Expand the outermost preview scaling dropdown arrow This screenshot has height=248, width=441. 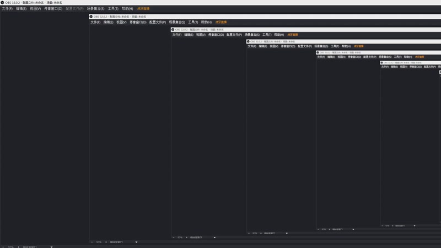[x=51, y=247]
